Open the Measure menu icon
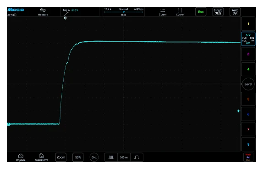The width and height of the screenshot is (263, 169). pos(43,11)
